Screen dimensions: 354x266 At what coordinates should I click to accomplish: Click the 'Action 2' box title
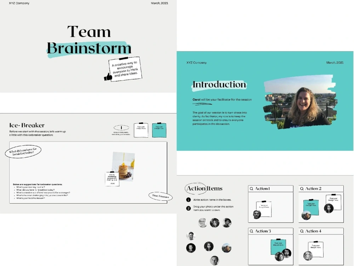(x=313, y=189)
